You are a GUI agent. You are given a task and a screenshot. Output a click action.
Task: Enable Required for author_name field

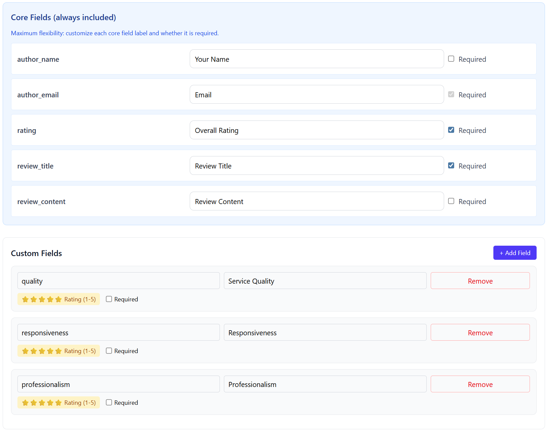click(451, 58)
